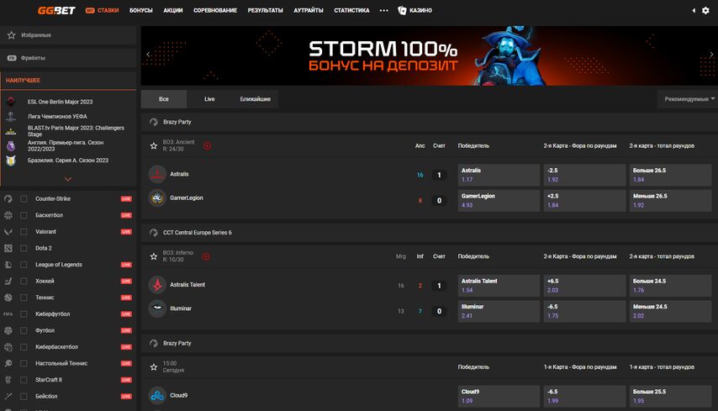Open Избранное favorites star in sidebar

pyautogui.click(x=12, y=35)
